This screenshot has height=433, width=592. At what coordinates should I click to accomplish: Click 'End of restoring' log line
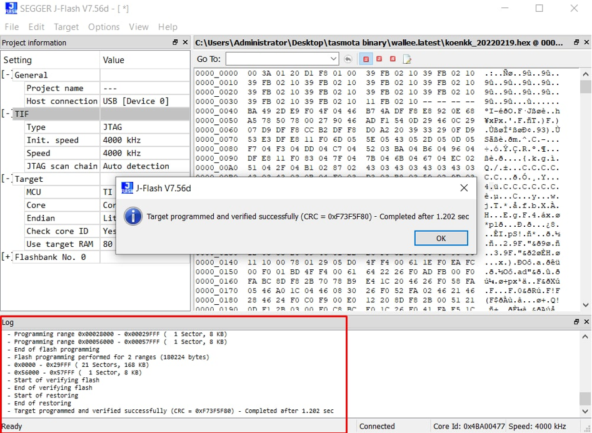(43, 403)
